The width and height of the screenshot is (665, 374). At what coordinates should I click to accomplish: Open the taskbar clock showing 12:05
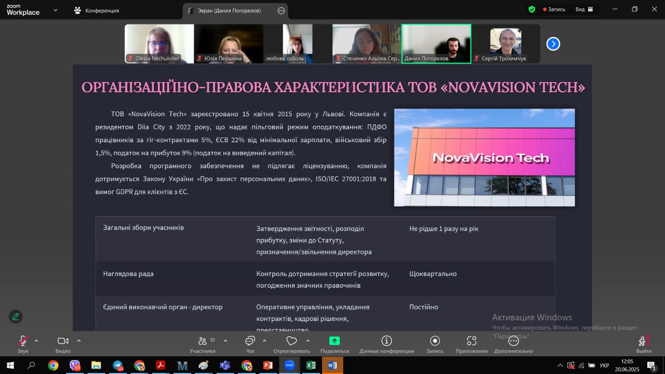click(x=627, y=365)
